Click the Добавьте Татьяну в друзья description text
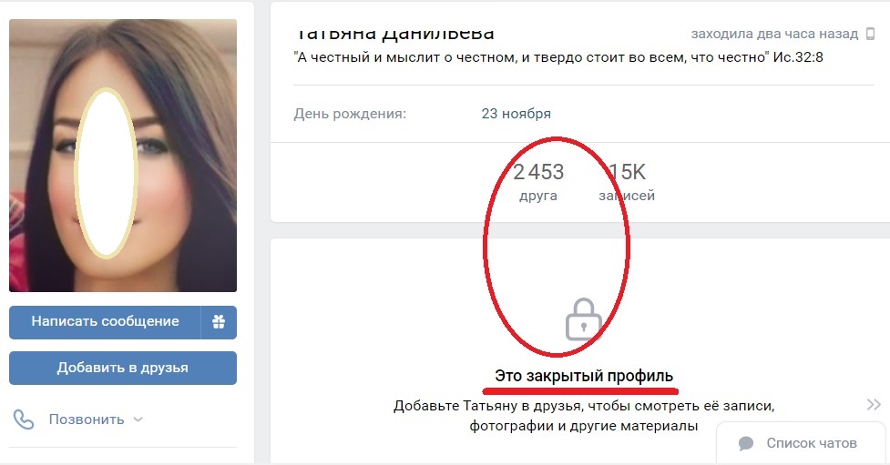Viewport: 890px width, 465px height. click(x=584, y=416)
